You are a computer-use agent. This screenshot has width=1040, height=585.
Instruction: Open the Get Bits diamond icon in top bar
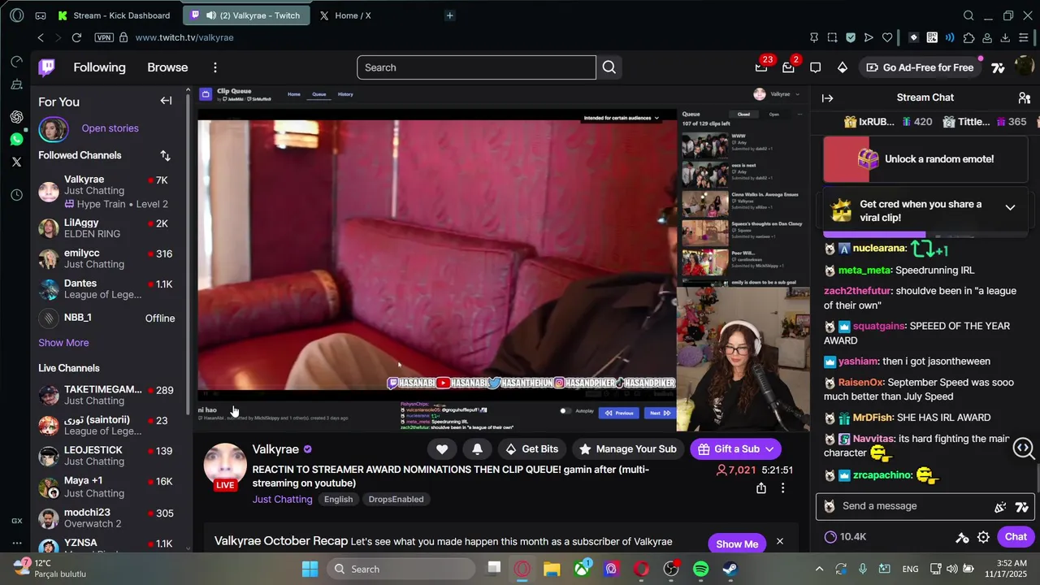[843, 67]
